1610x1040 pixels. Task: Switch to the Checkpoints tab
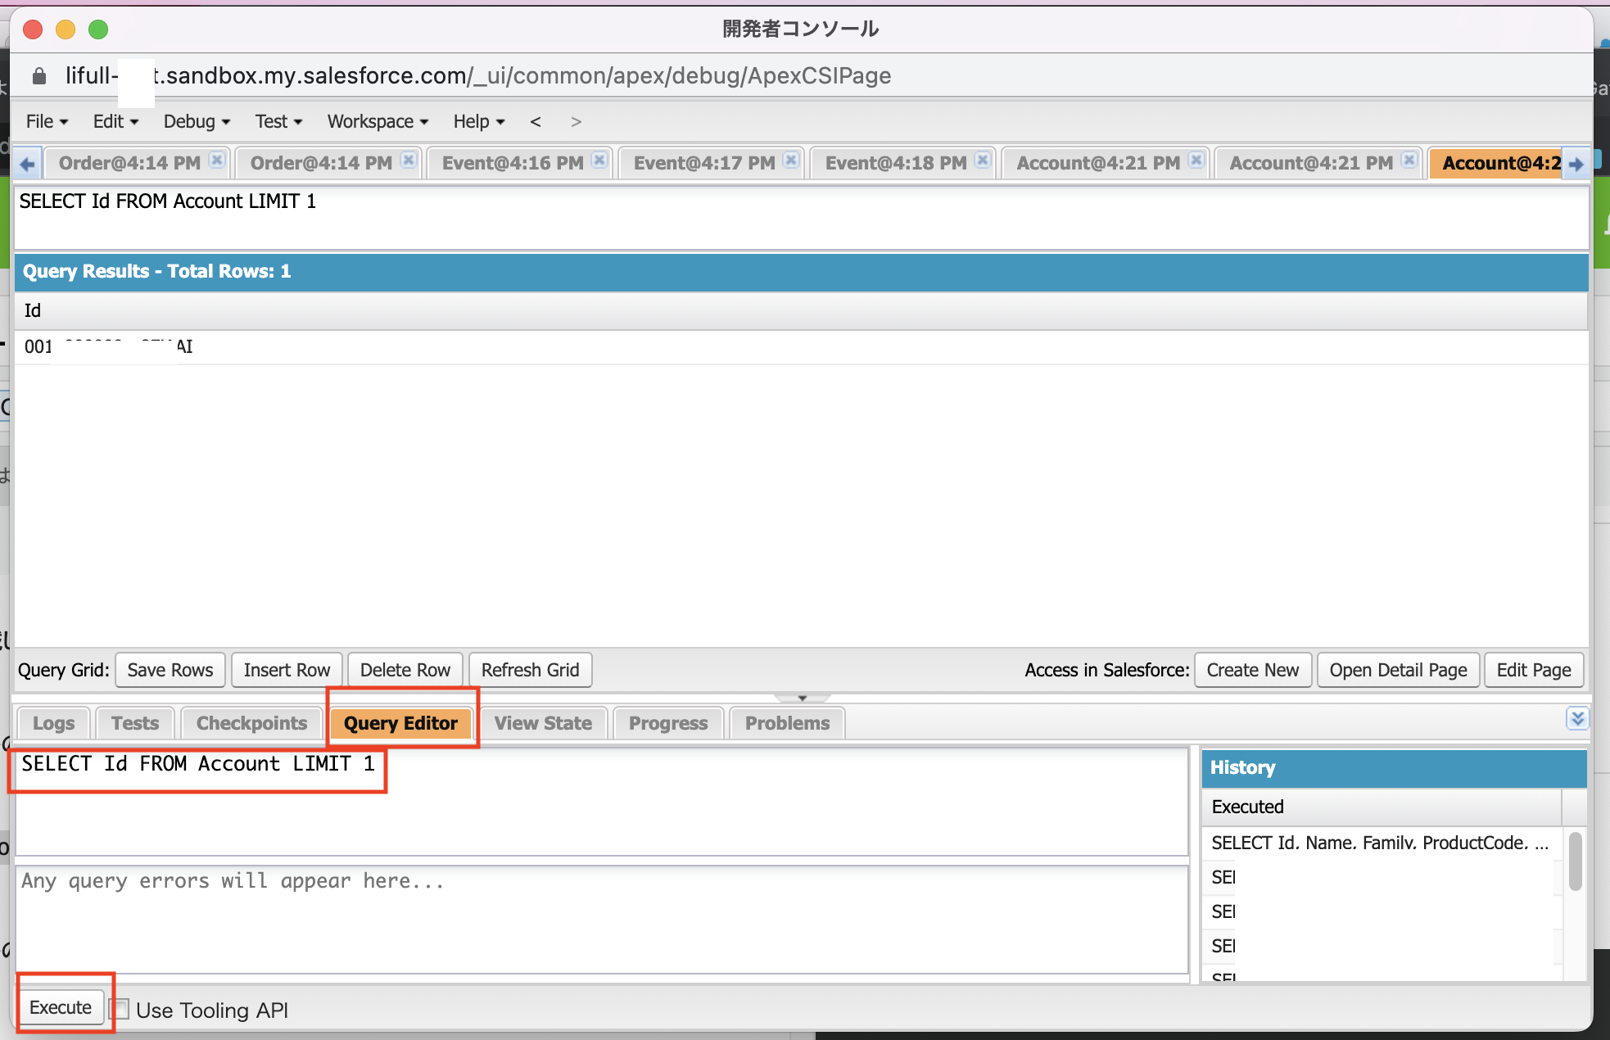(251, 724)
